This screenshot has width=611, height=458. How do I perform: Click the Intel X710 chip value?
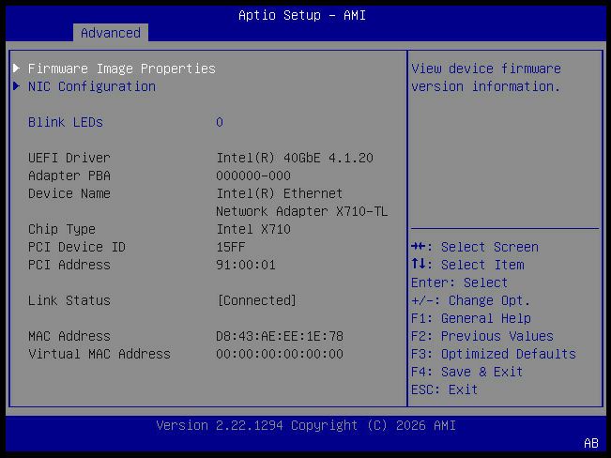[x=253, y=229]
